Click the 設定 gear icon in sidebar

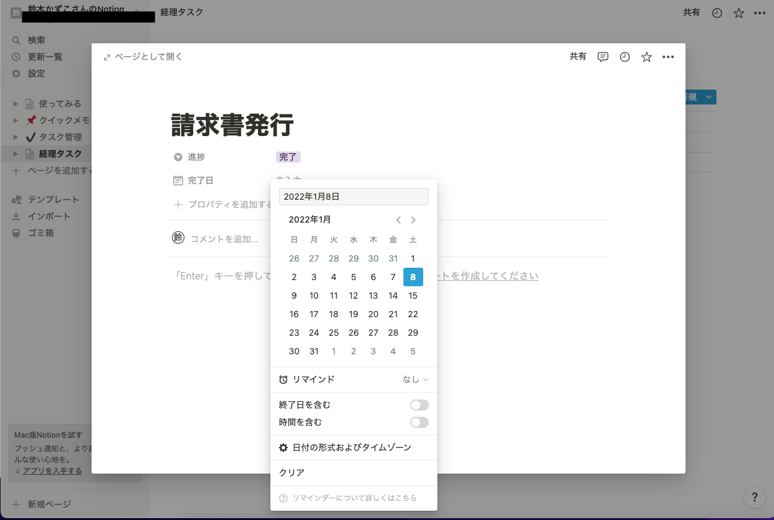coord(16,74)
